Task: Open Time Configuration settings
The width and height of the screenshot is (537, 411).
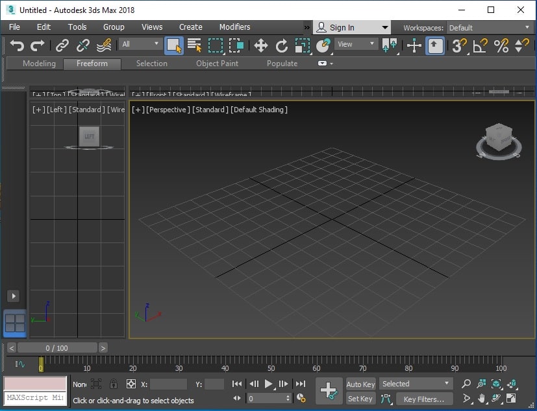Action: coord(301,398)
